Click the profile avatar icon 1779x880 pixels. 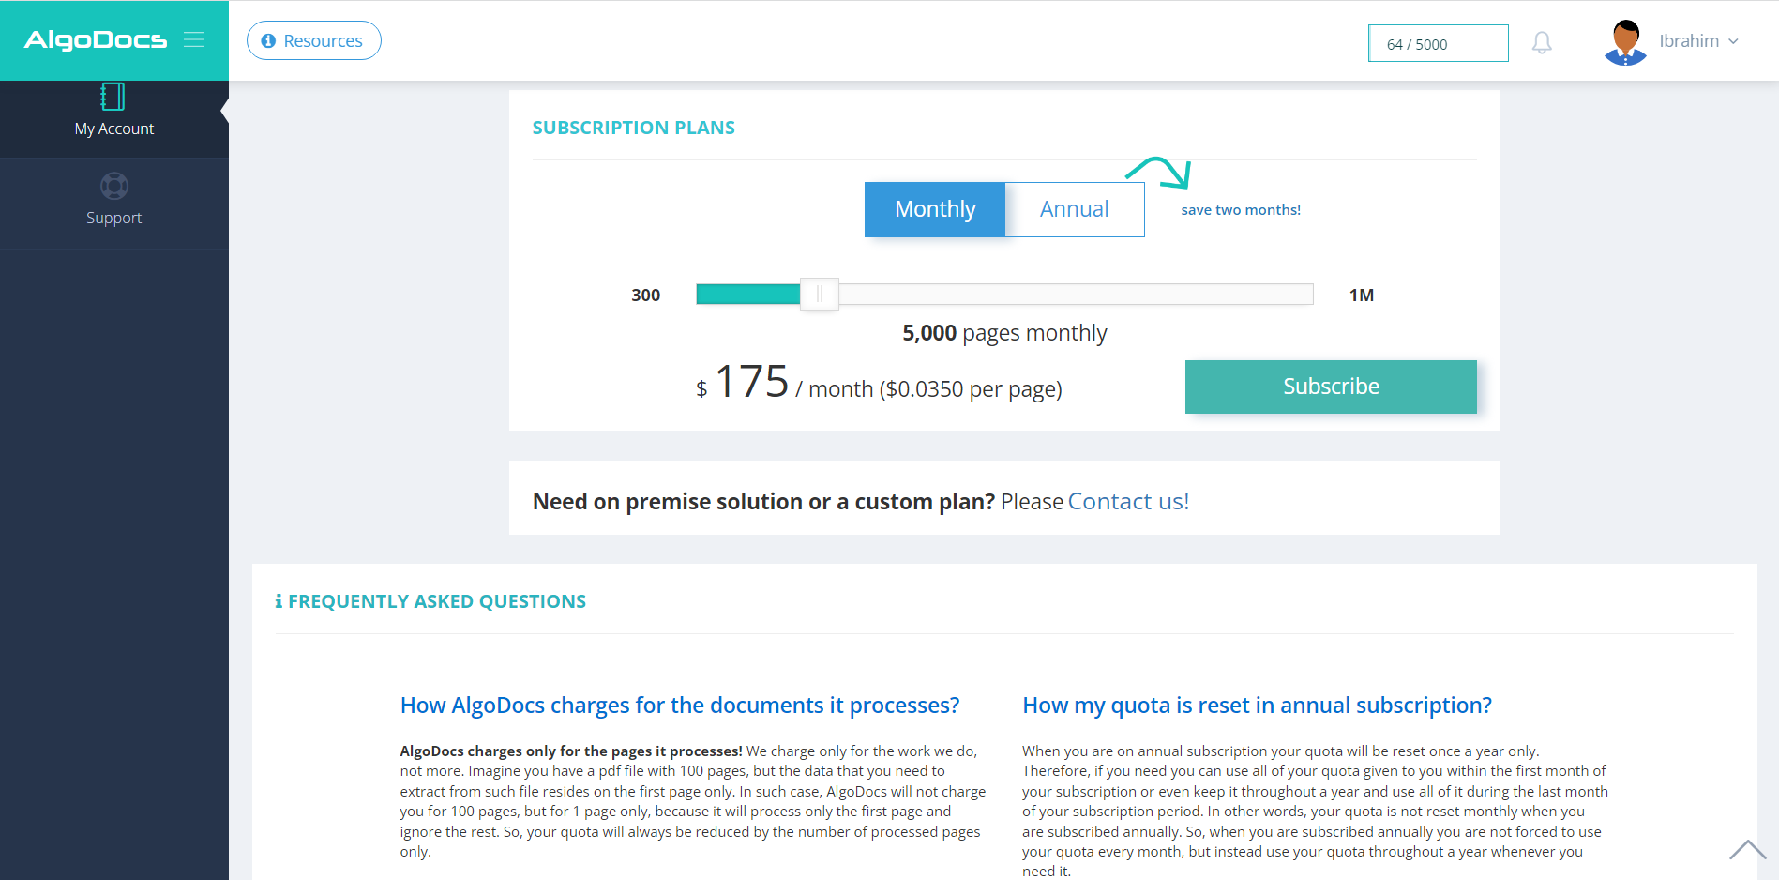point(1624,40)
